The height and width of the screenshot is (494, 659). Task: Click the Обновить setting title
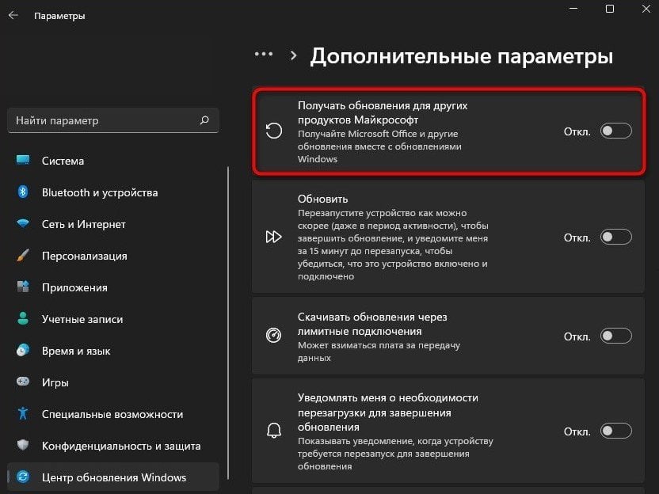coord(323,199)
